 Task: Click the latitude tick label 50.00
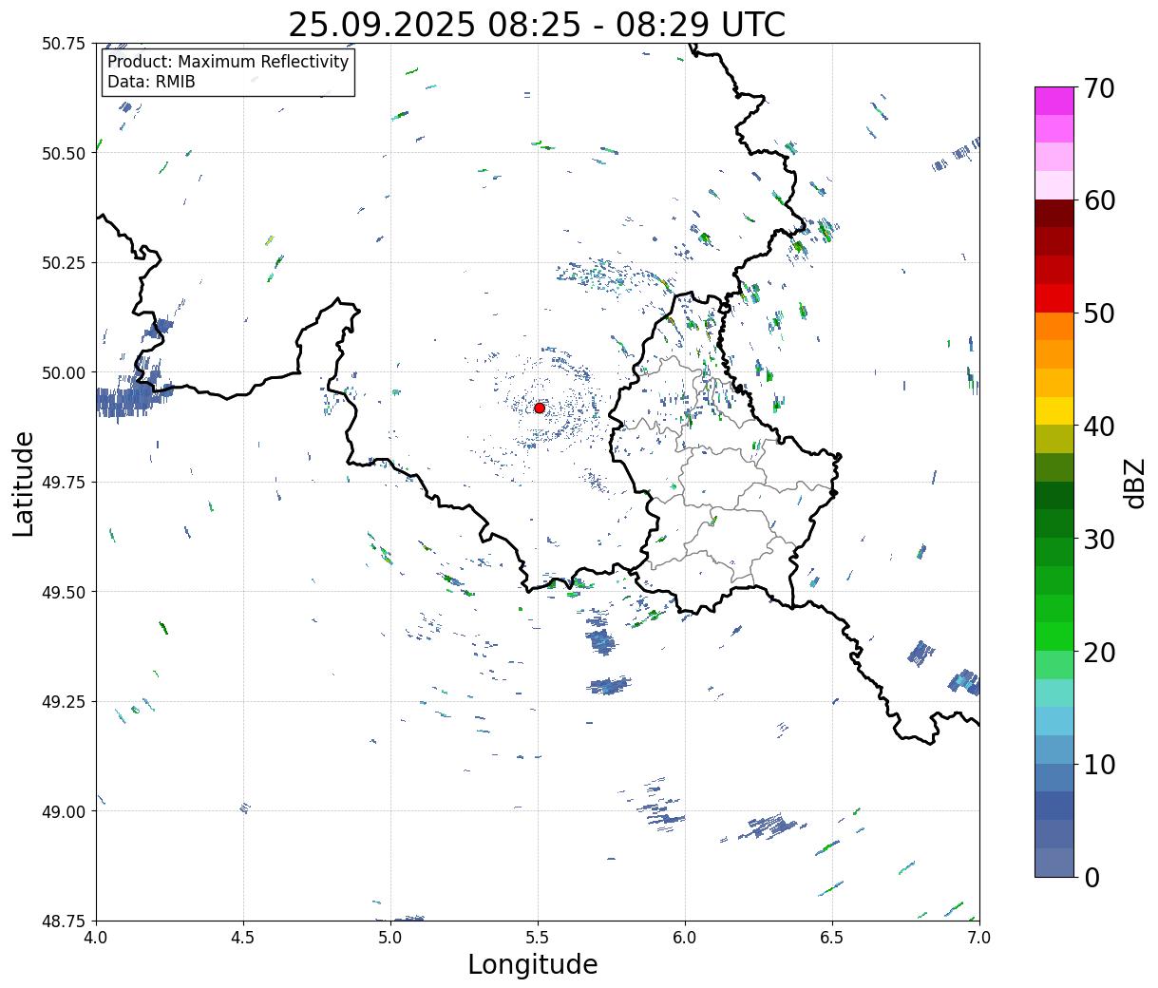point(65,372)
